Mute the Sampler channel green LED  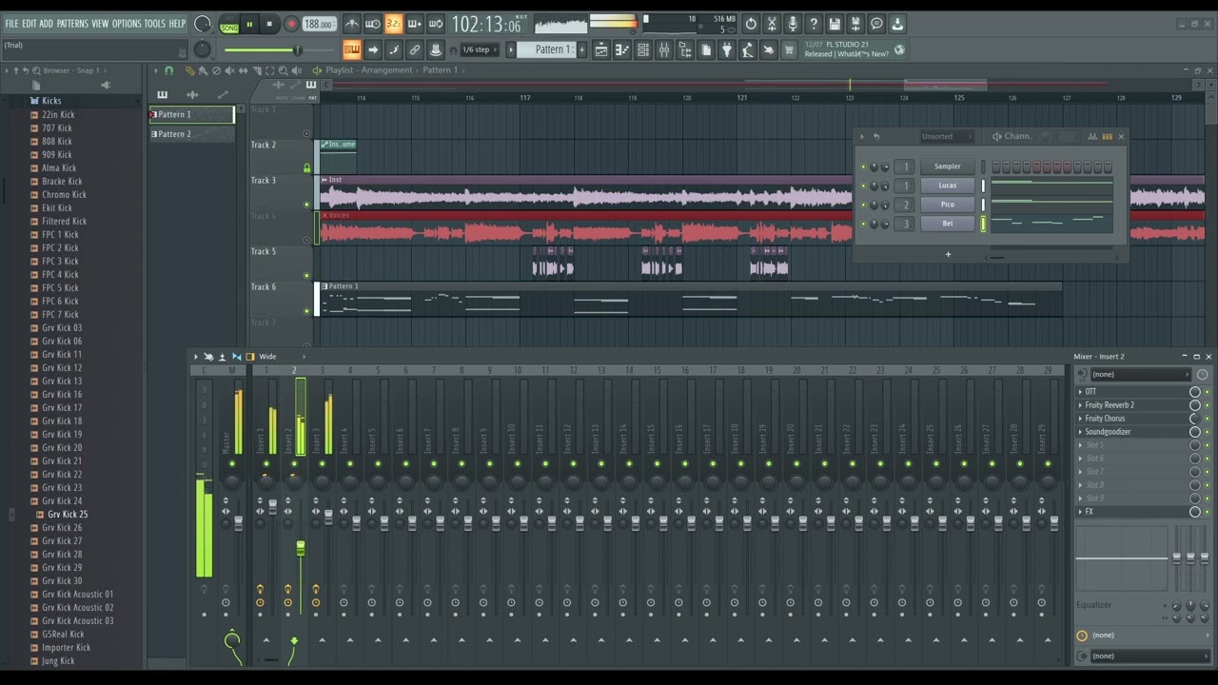coord(863,166)
